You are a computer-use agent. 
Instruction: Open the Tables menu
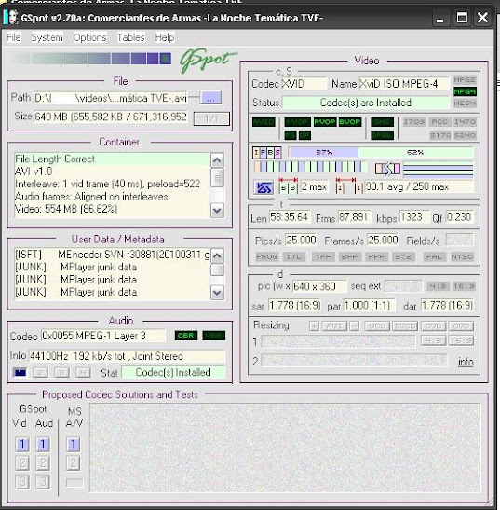pyautogui.click(x=130, y=37)
